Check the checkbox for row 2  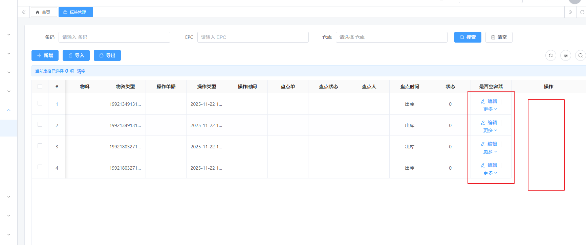click(x=40, y=124)
